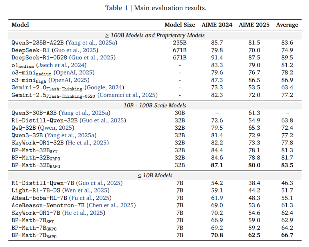Click the BP-Math-32B GRPO model name

36,158
